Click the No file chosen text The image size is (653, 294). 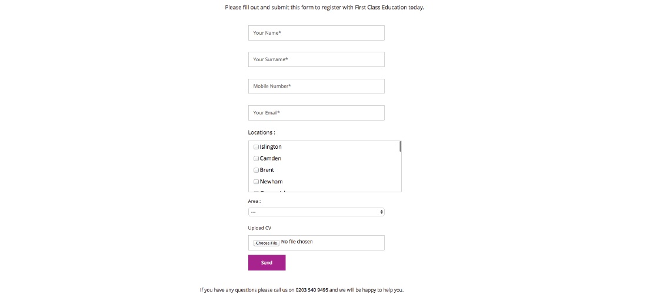[x=297, y=242]
